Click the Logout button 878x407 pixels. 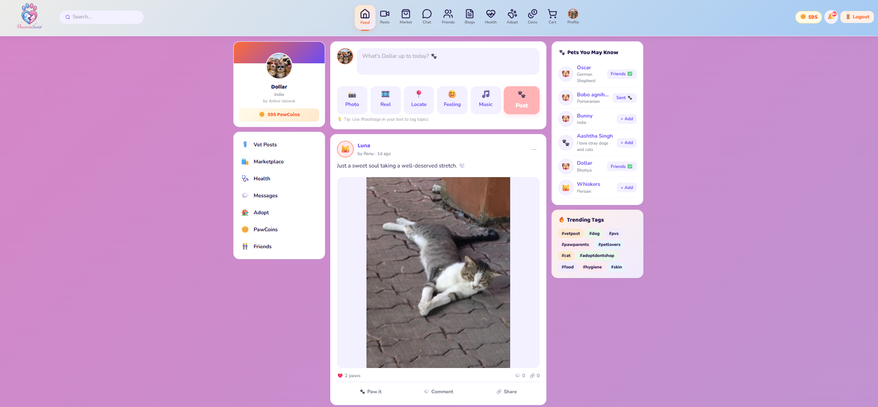pyautogui.click(x=857, y=17)
